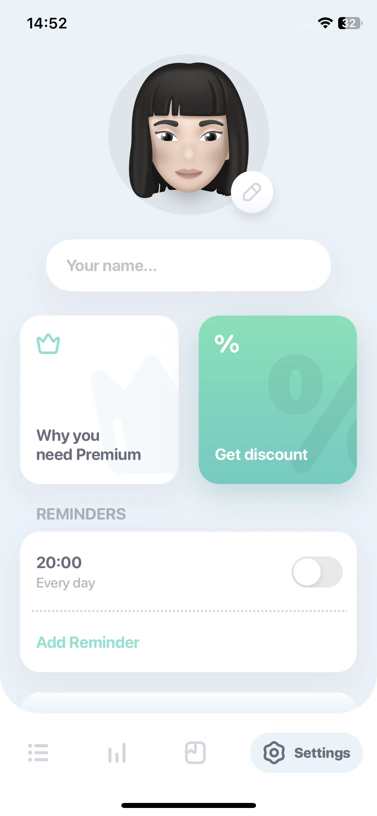Tap the home indicator bar
Screen dimensions: 377x816
coord(188,805)
